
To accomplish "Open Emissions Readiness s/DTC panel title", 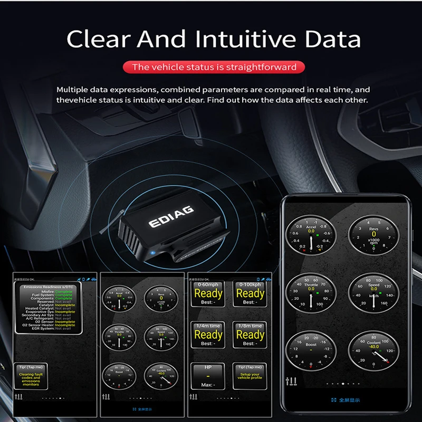I will click(48, 287).
